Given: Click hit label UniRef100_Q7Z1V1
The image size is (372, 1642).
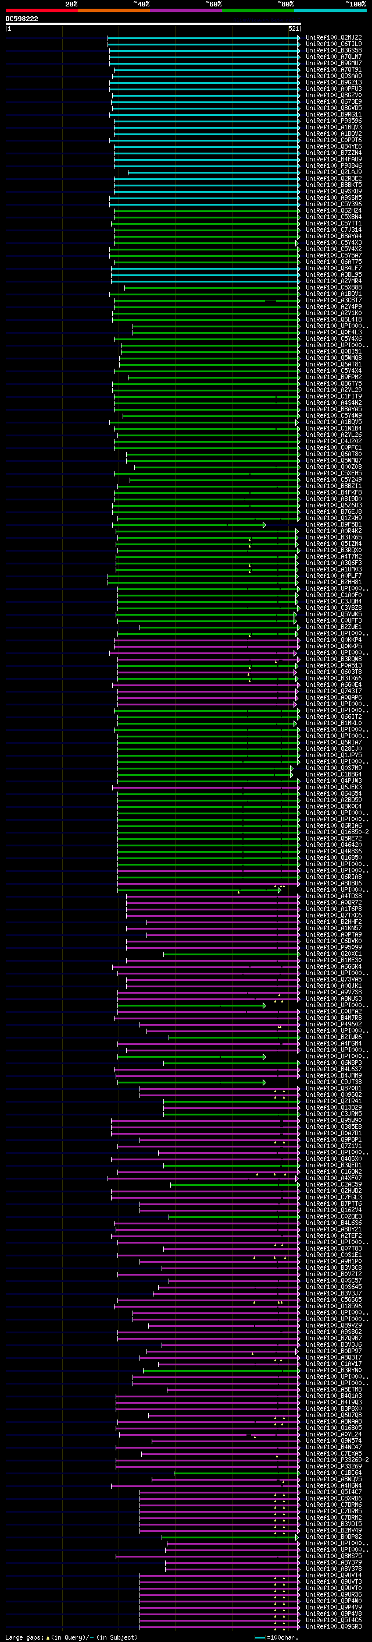Looking at the screenshot, I should pos(334,1146).
